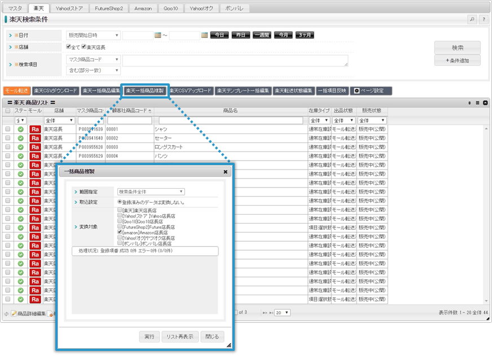Check [楽天]楽天店長店 target checkbox
492x356 pixels.
coord(120,210)
